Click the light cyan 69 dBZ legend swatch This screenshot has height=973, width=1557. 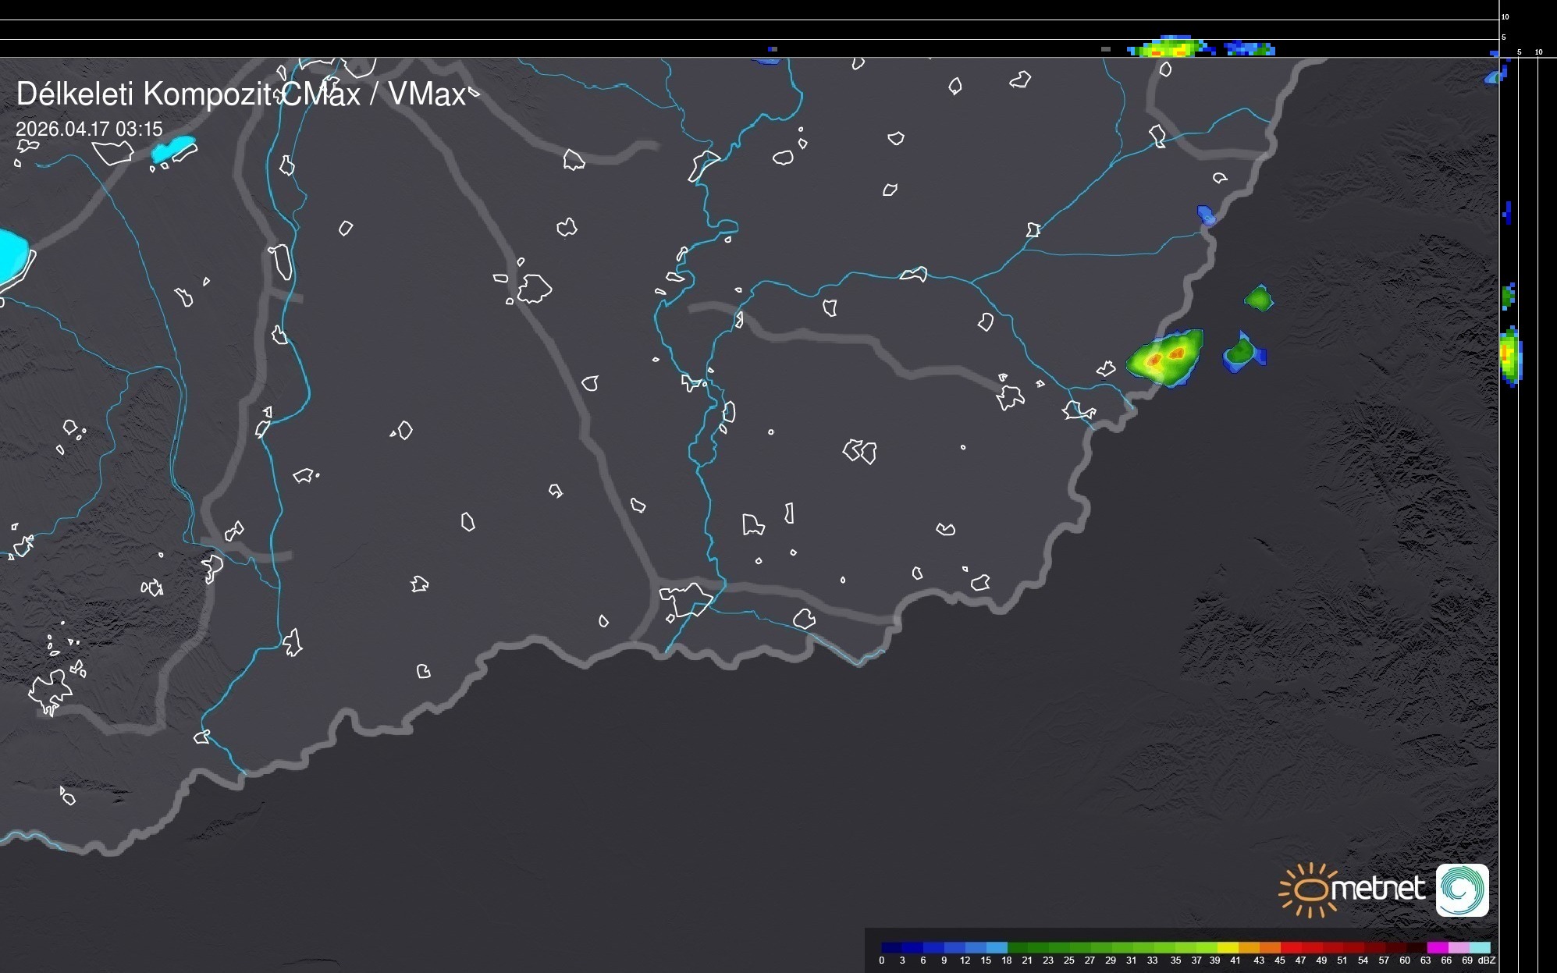1480,947
